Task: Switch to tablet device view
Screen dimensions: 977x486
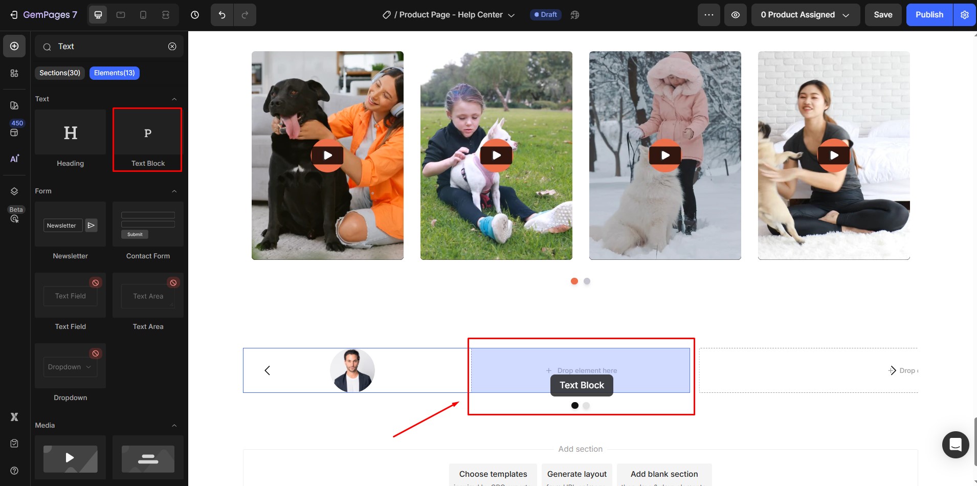Action: pyautogui.click(x=121, y=15)
